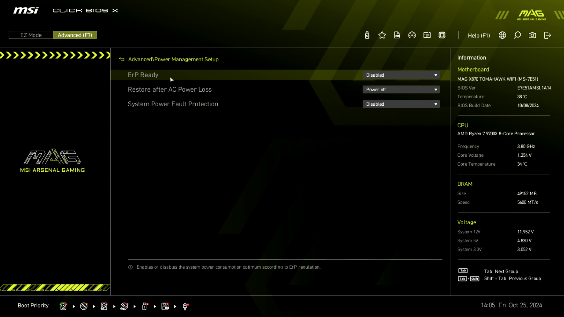564x317 pixels.
Task: Click the Load Settings icon
Action: coord(397,35)
